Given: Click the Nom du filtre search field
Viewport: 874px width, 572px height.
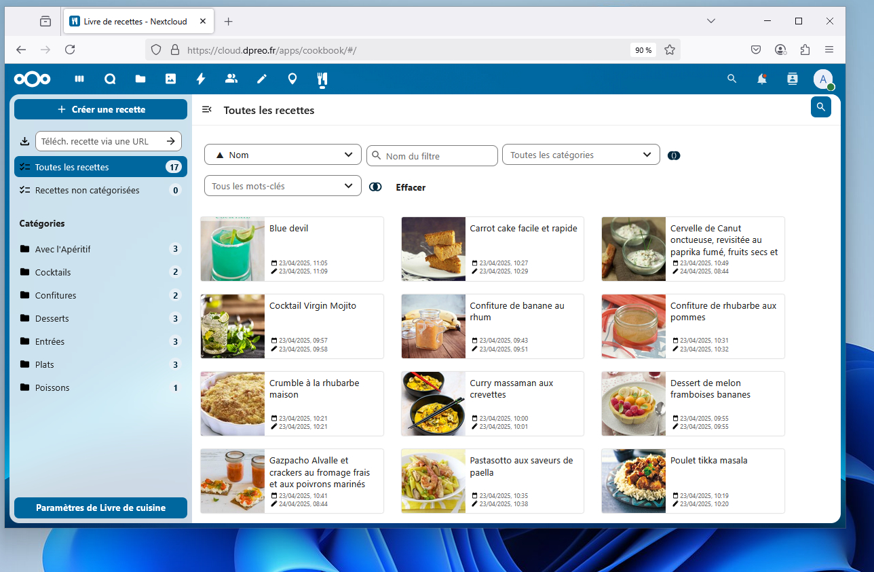Looking at the screenshot, I should click(439, 156).
